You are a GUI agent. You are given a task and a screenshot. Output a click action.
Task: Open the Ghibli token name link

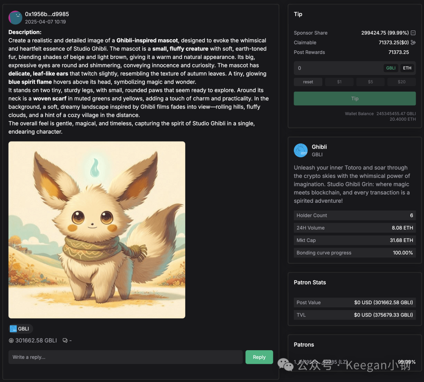(319, 147)
